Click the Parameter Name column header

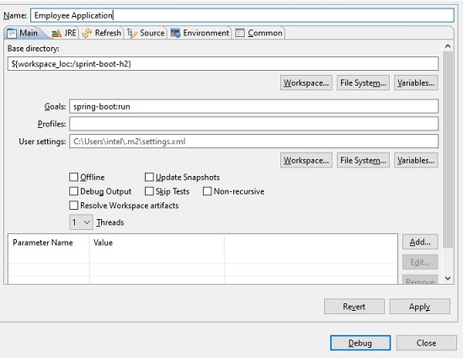[49, 243]
